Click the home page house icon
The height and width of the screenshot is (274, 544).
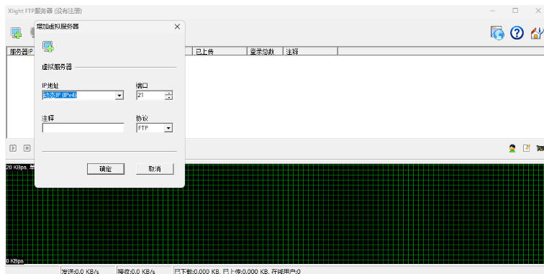(x=537, y=33)
